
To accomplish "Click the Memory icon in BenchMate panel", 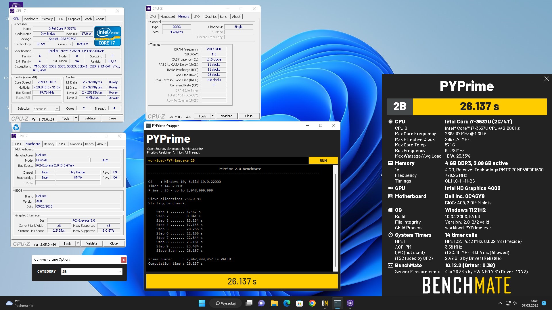I will (390, 163).
